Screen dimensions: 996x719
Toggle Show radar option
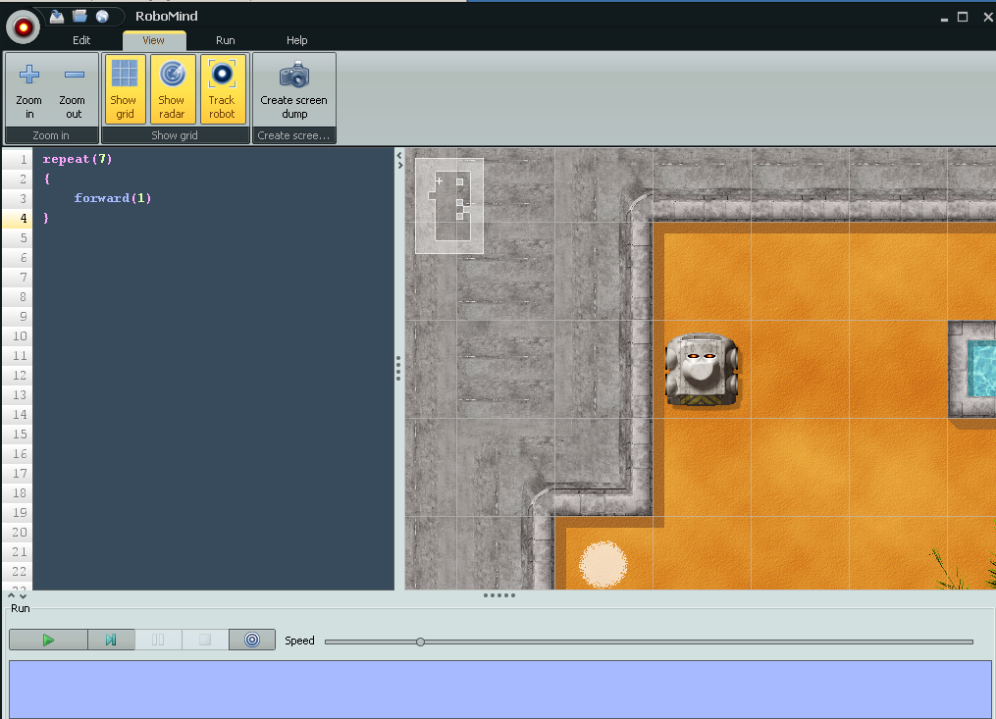pyautogui.click(x=172, y=89)
